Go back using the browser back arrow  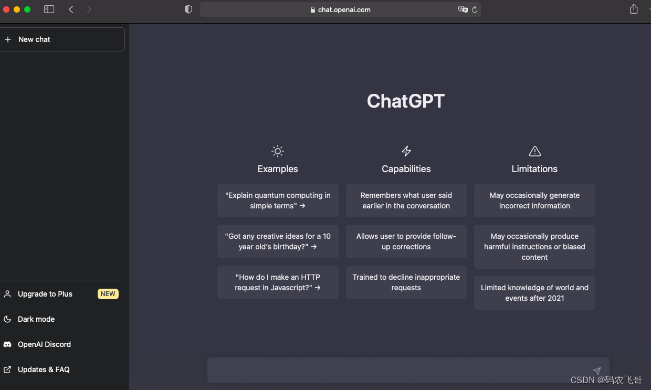click(71, 9)
